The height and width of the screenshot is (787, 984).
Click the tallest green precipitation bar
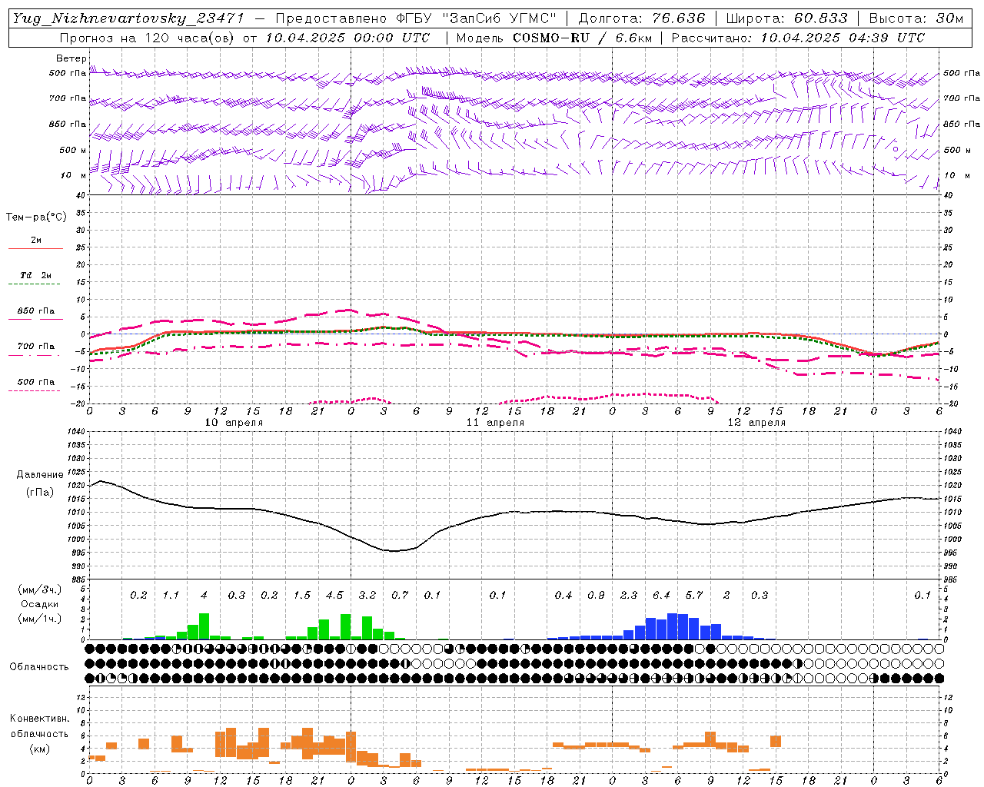pyautogui.click(x=204, y=626)
